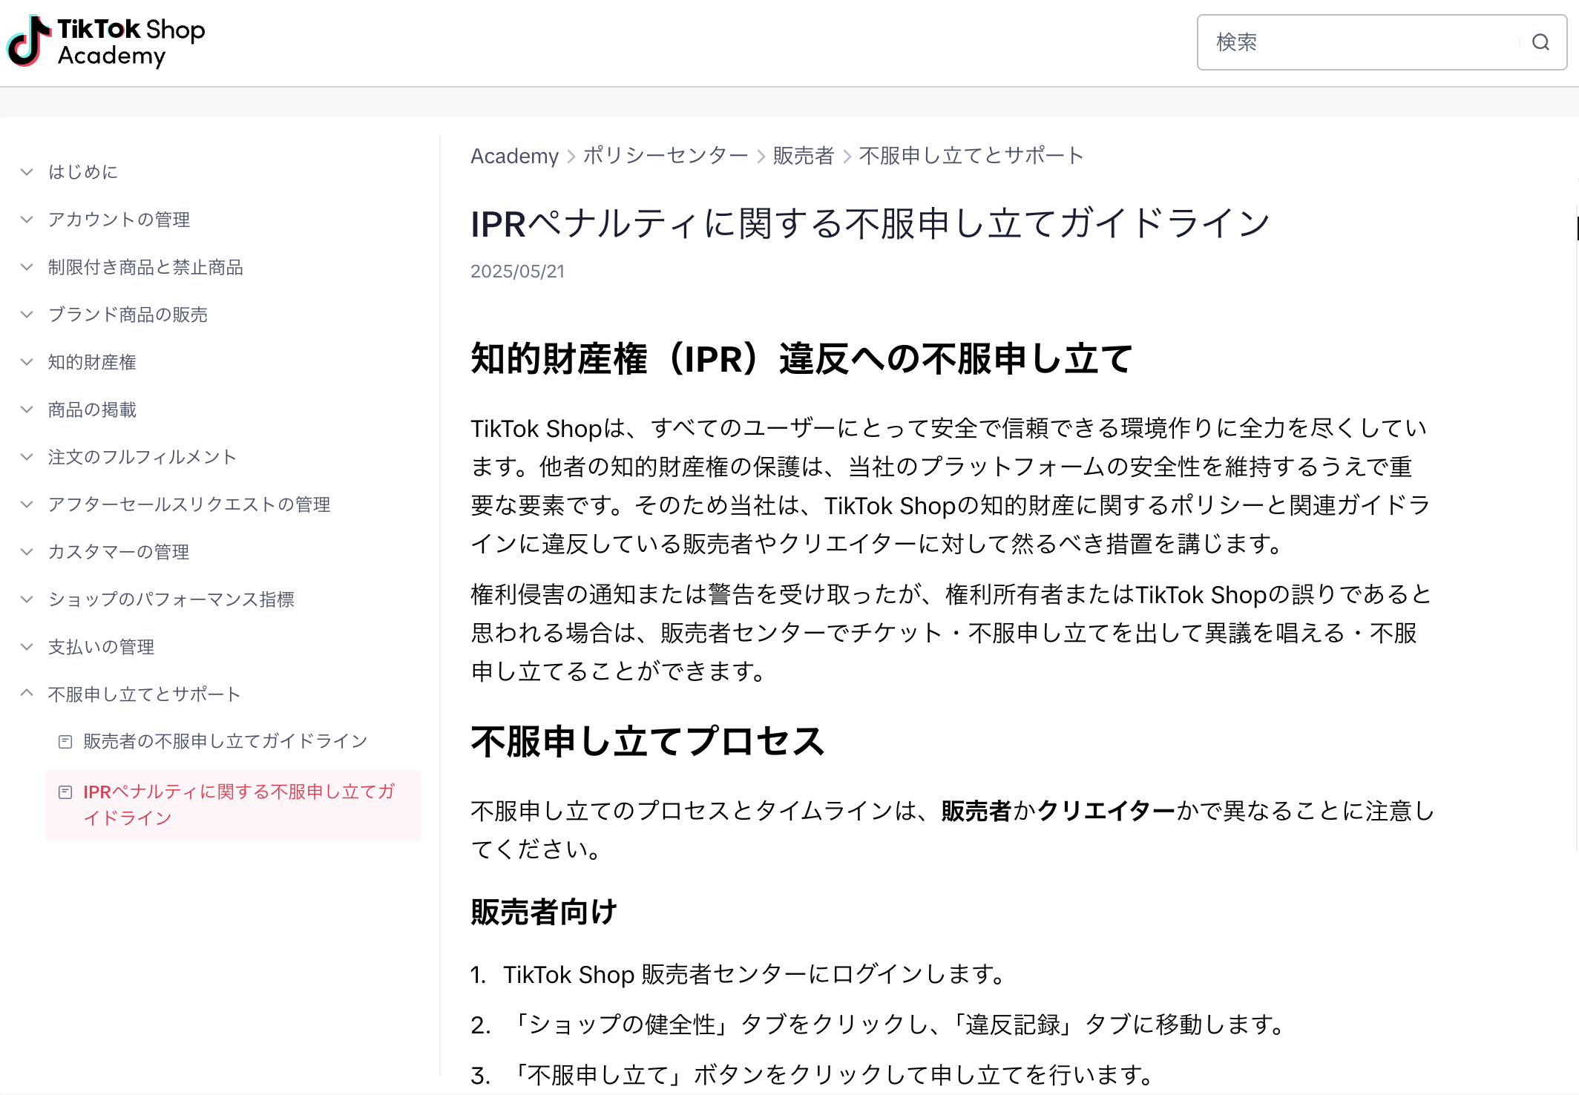Expand the 知的財産権 chevron
The image size is (1579, 1095).
(x=27, y=361)
